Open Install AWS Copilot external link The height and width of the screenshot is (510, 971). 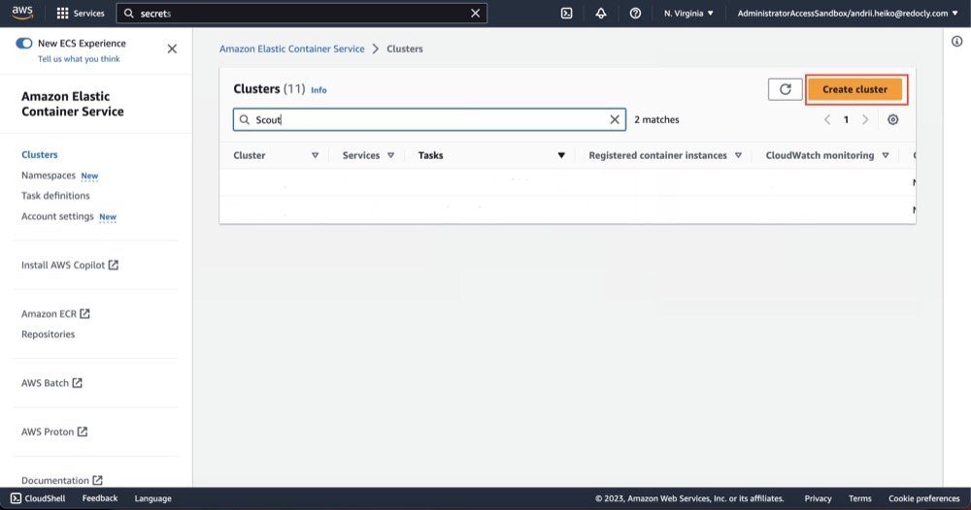pyautogui.click(x=70, y=265)
